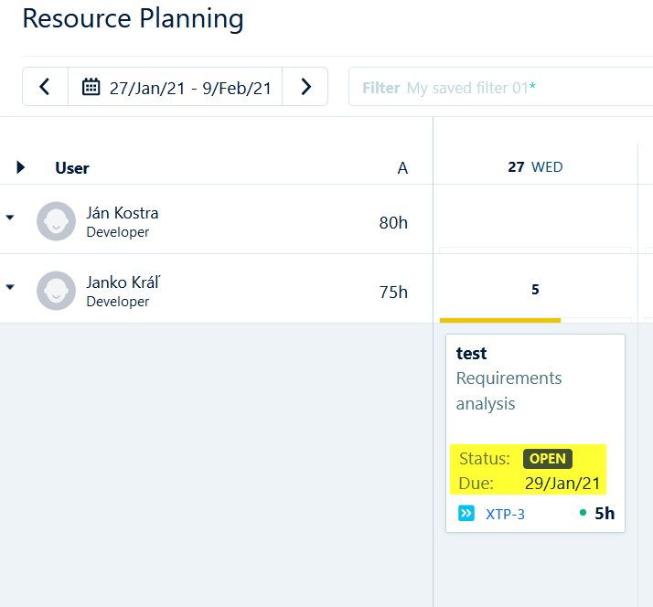The width and height of the screenshot is (653, 607).
Task: Click the green dot beside 5h
Action: click(x=583, y=513)
